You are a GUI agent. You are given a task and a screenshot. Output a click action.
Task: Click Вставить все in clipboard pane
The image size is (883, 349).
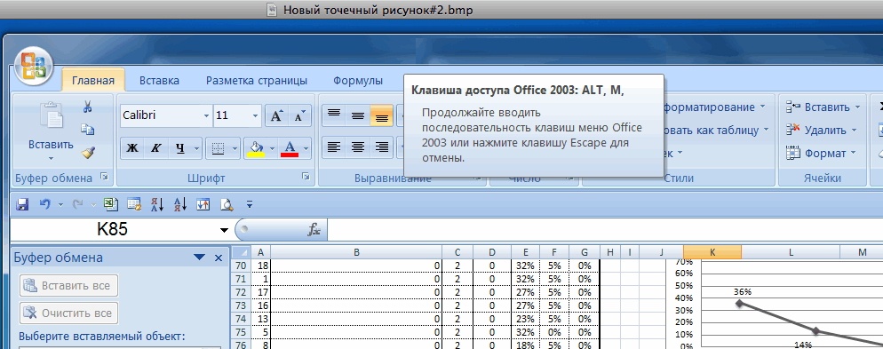pyautogui.click(x=68, y=285)
